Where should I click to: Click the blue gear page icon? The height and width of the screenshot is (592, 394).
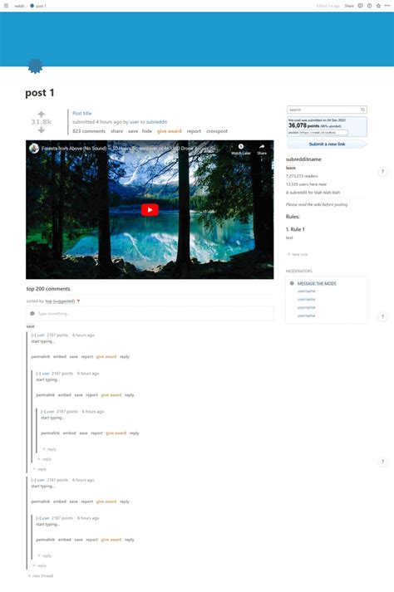pos(35,66)
